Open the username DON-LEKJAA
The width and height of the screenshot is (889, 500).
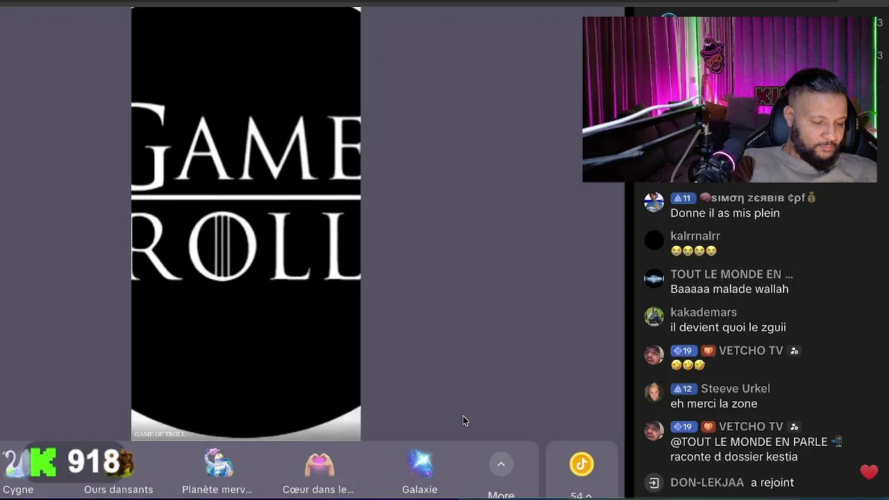coord(707,483)
